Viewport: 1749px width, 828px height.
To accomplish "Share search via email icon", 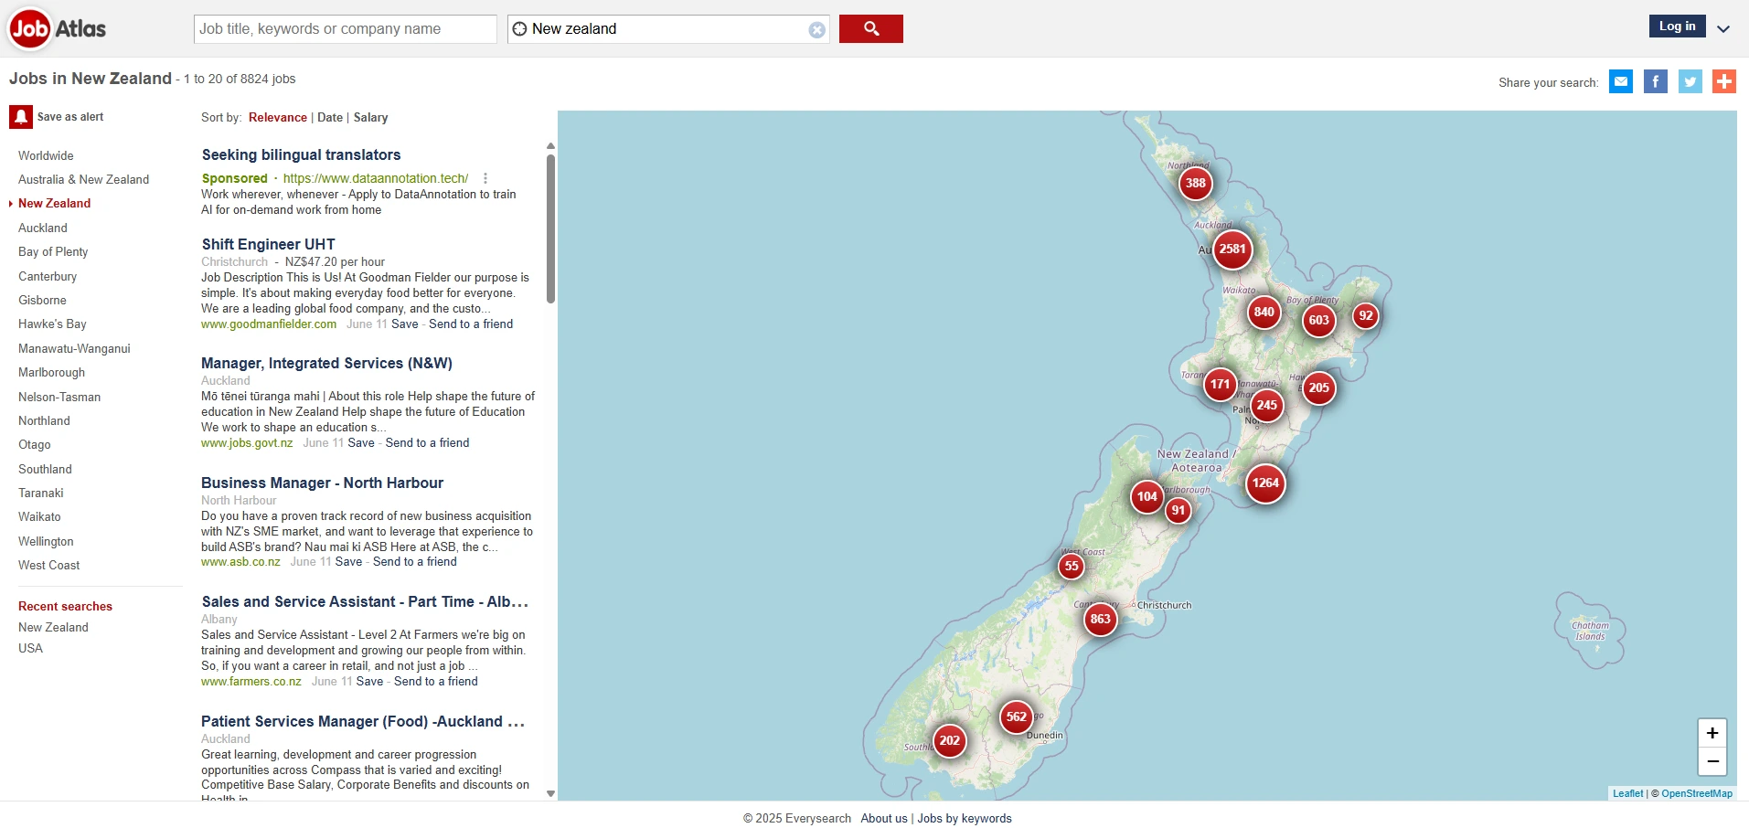I will (x=1621, y=81).
